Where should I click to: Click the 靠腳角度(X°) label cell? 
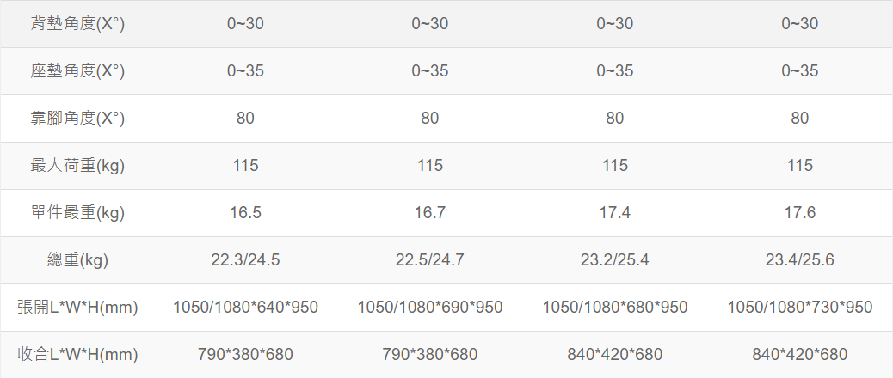point(78,119)
